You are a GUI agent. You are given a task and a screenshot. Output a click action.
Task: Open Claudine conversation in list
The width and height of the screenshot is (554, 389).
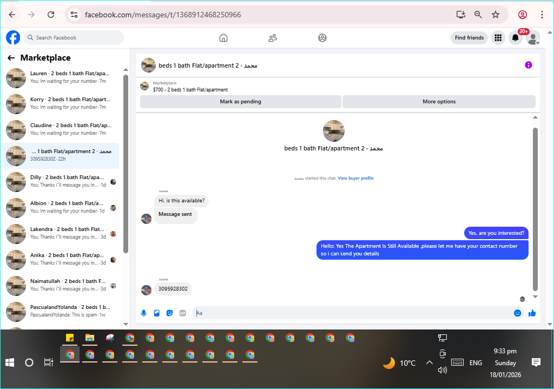pos(61,130)
